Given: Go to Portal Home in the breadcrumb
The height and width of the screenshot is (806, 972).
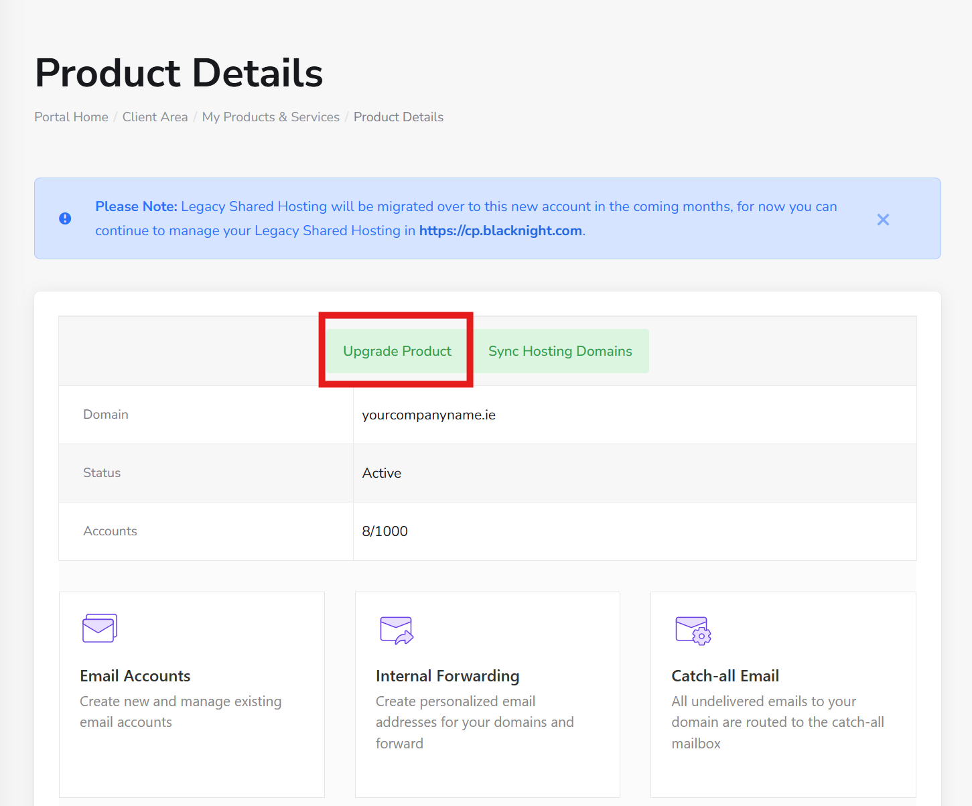Looking at the screenshot, I should click(x=71, y=117).
